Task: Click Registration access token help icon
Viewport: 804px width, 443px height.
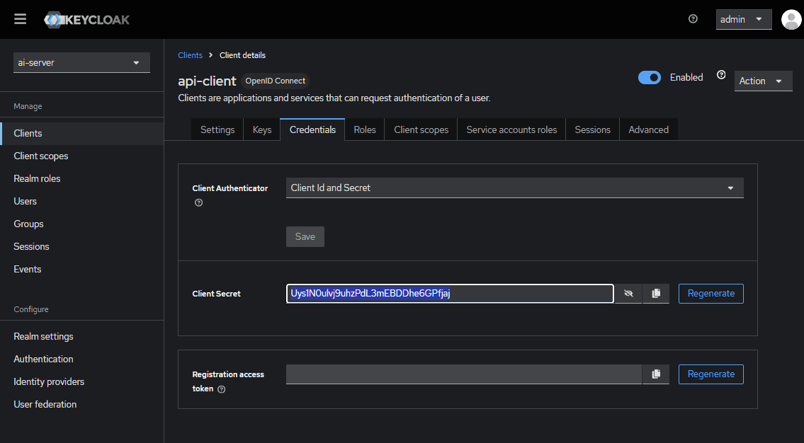Action: 222,389
